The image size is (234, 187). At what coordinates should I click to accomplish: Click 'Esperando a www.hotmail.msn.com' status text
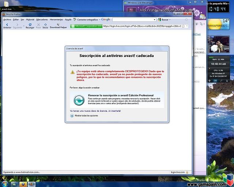coord(22,172)
